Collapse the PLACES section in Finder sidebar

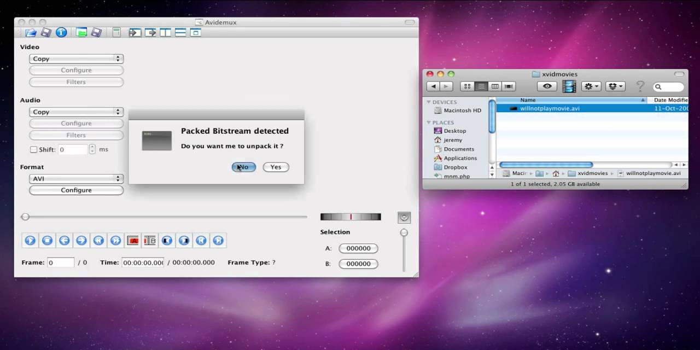pos(429,122)
